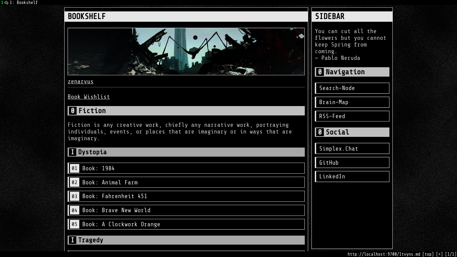
Task: Toggle the Navigation section in the sidebar
Action: point(345,72)
